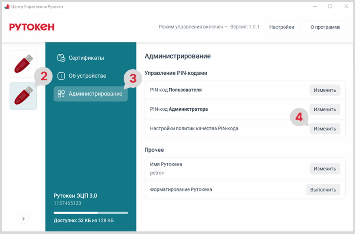Change PIN-code quality policy settings

pyautogui.click(x=325, y=128)
